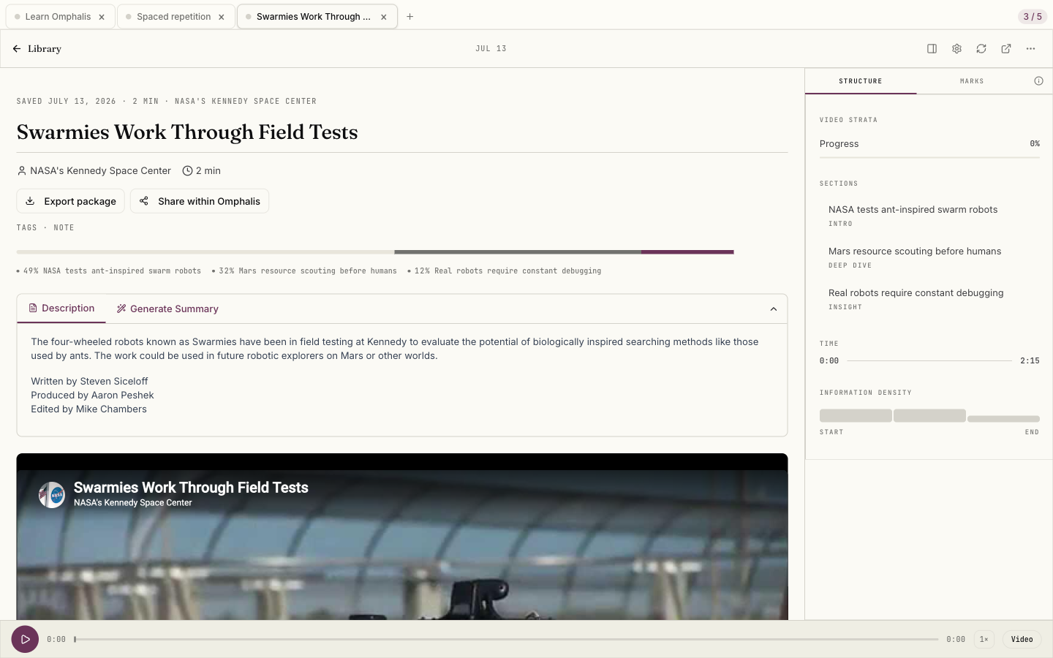This screenshot has height=658, width=1053.
Task: Open a new tab with plus icon
Action: tap(410, 17)
